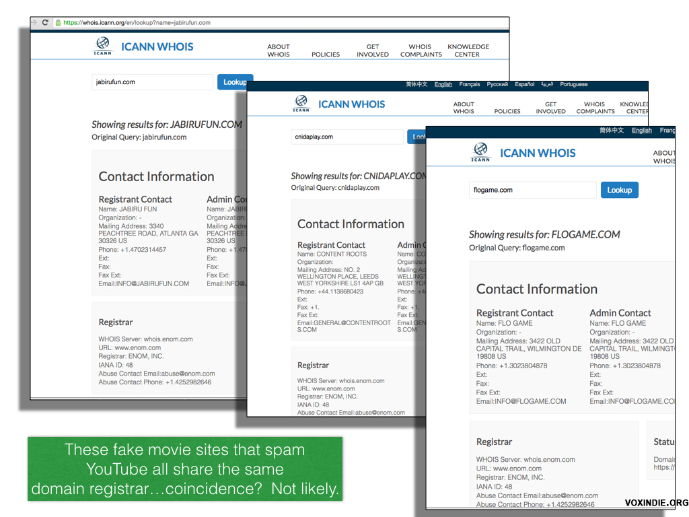Click the green padlock in address bar
The height and width of the screenshot is (517, 689).
(58, 22)
